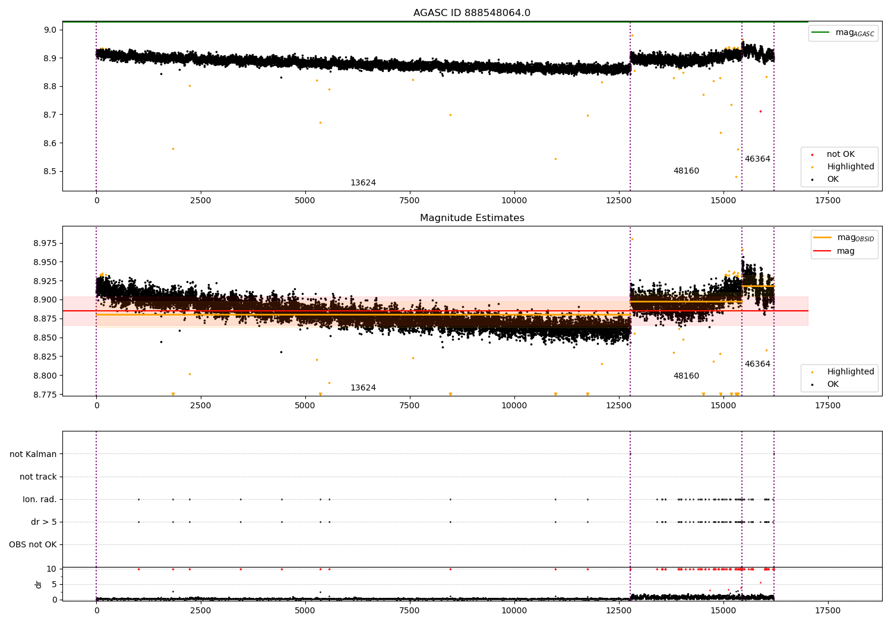
Task: Click y-axis tick 10 in bottom dr plot
Action: pos(52,569)
